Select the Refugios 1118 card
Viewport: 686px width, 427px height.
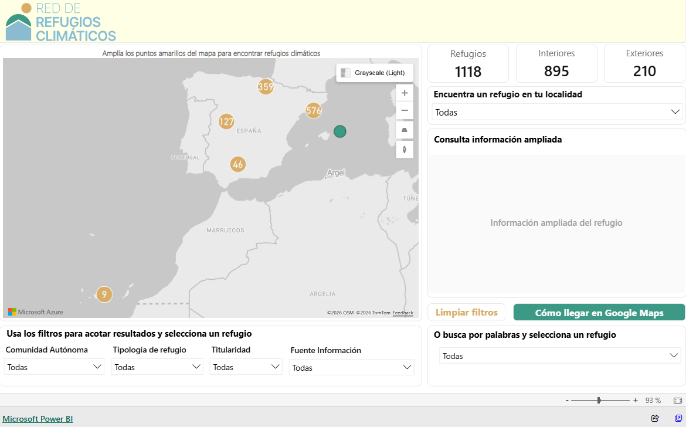[468, 63]
